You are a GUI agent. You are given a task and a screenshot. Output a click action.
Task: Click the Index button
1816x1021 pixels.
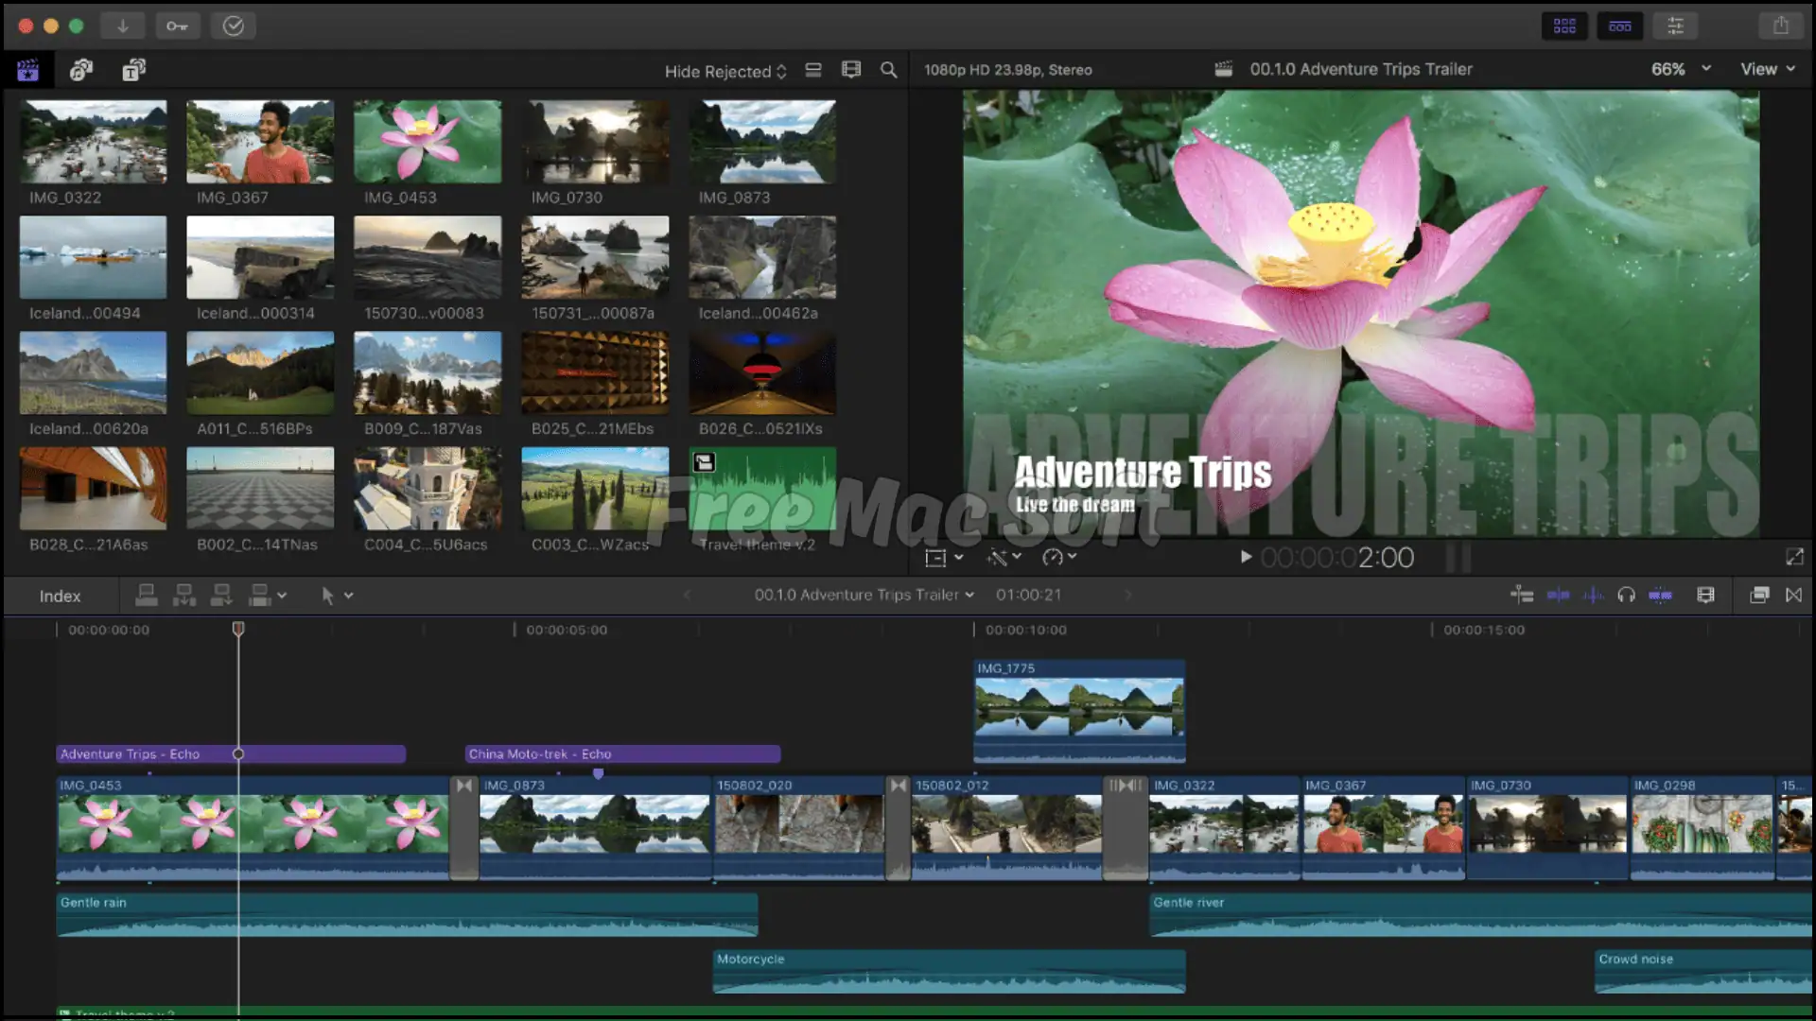(x=60, y=596)
